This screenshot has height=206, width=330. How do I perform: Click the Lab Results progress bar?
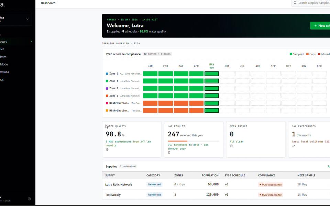point(194,141)
